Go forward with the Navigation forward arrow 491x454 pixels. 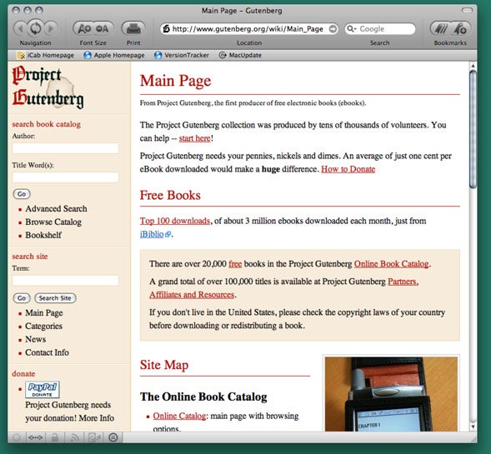pos(51,29)
